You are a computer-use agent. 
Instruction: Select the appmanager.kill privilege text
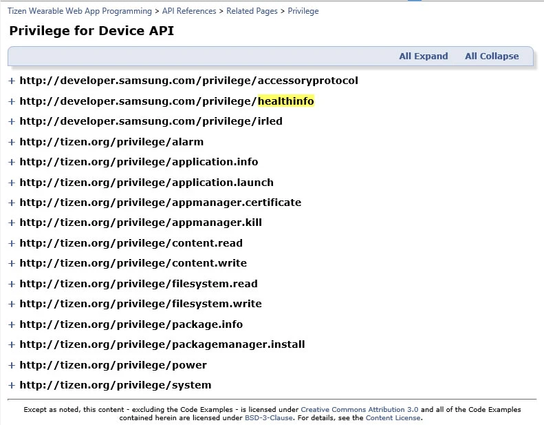[140, 222]
